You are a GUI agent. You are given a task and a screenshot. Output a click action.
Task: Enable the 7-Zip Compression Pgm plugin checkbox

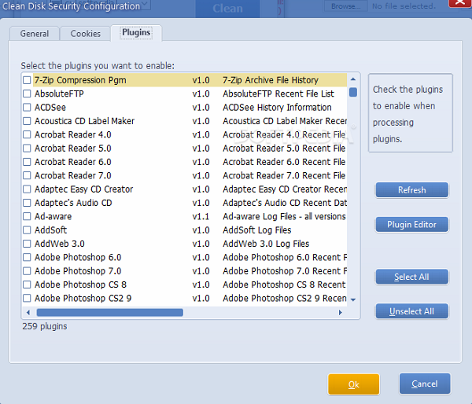pos(27,80)
